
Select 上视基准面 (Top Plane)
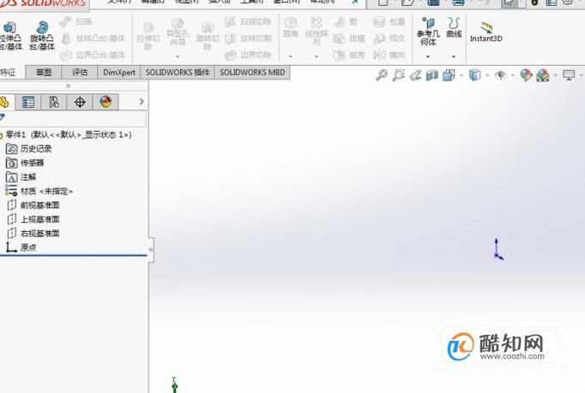[x=33, y=219]
